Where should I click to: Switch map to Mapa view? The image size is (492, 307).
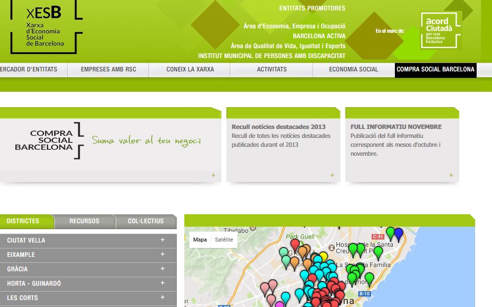[x=200, y=240]
